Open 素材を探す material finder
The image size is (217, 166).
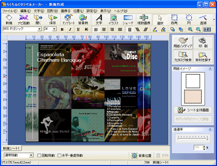point(203,56)
